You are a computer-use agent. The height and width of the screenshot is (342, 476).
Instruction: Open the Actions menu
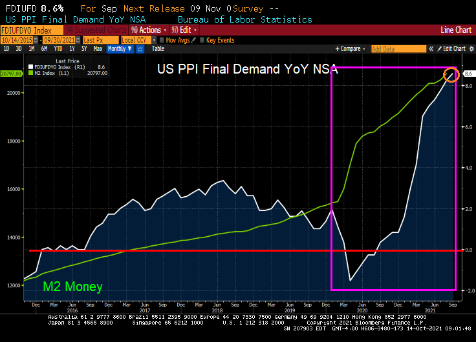149,30
